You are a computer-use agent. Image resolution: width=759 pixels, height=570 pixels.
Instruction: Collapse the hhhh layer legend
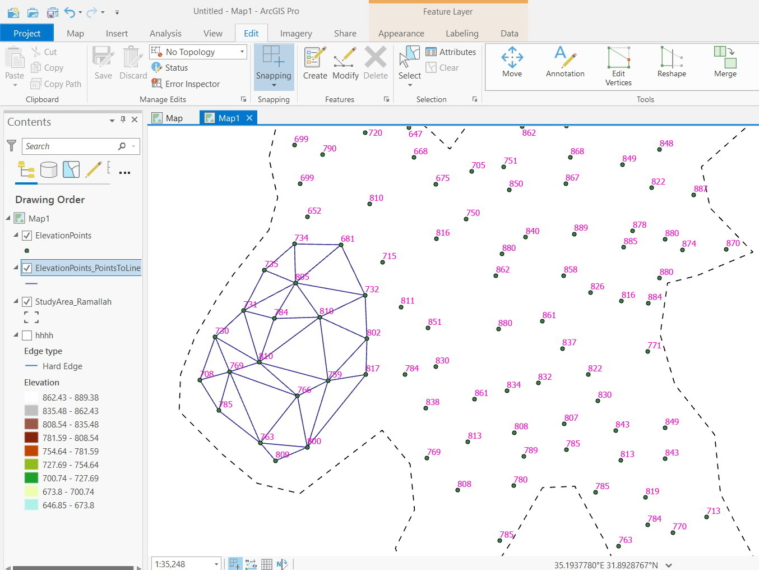(x=16, y=335)
